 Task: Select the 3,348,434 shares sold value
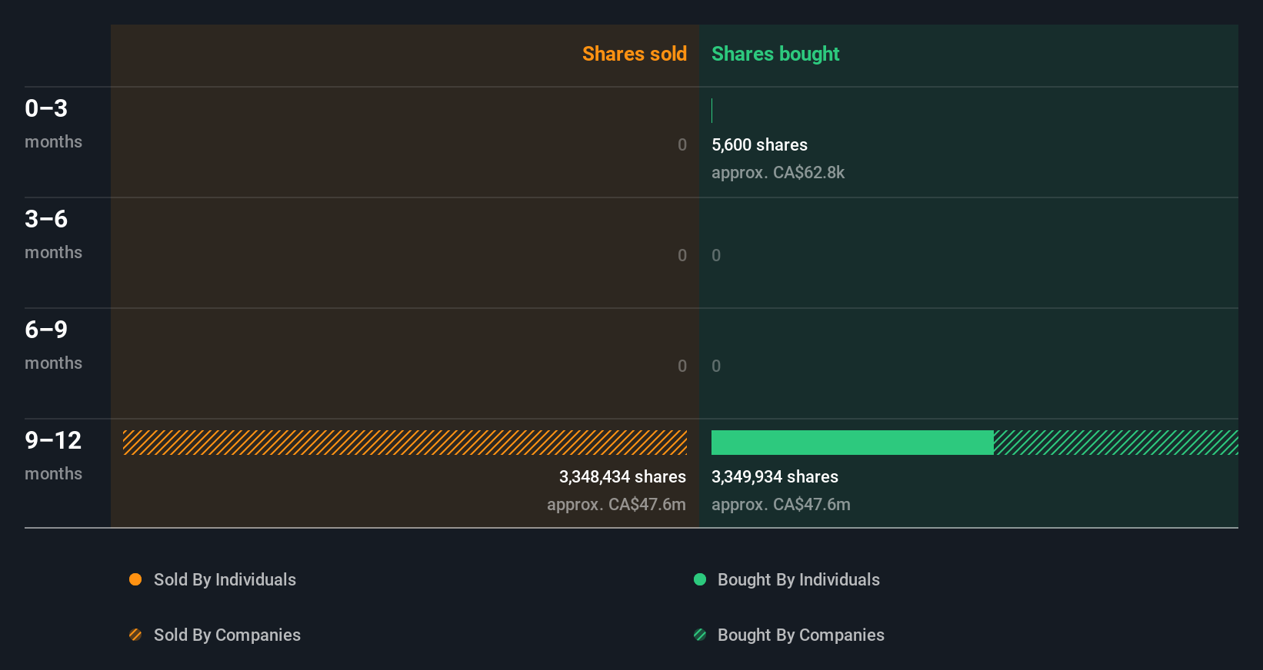[622, 476]
